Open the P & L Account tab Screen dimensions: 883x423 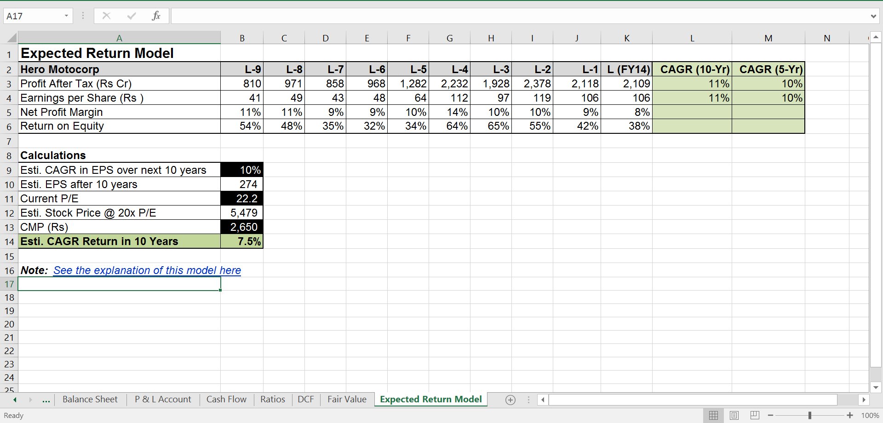click(x=163, y=399)
